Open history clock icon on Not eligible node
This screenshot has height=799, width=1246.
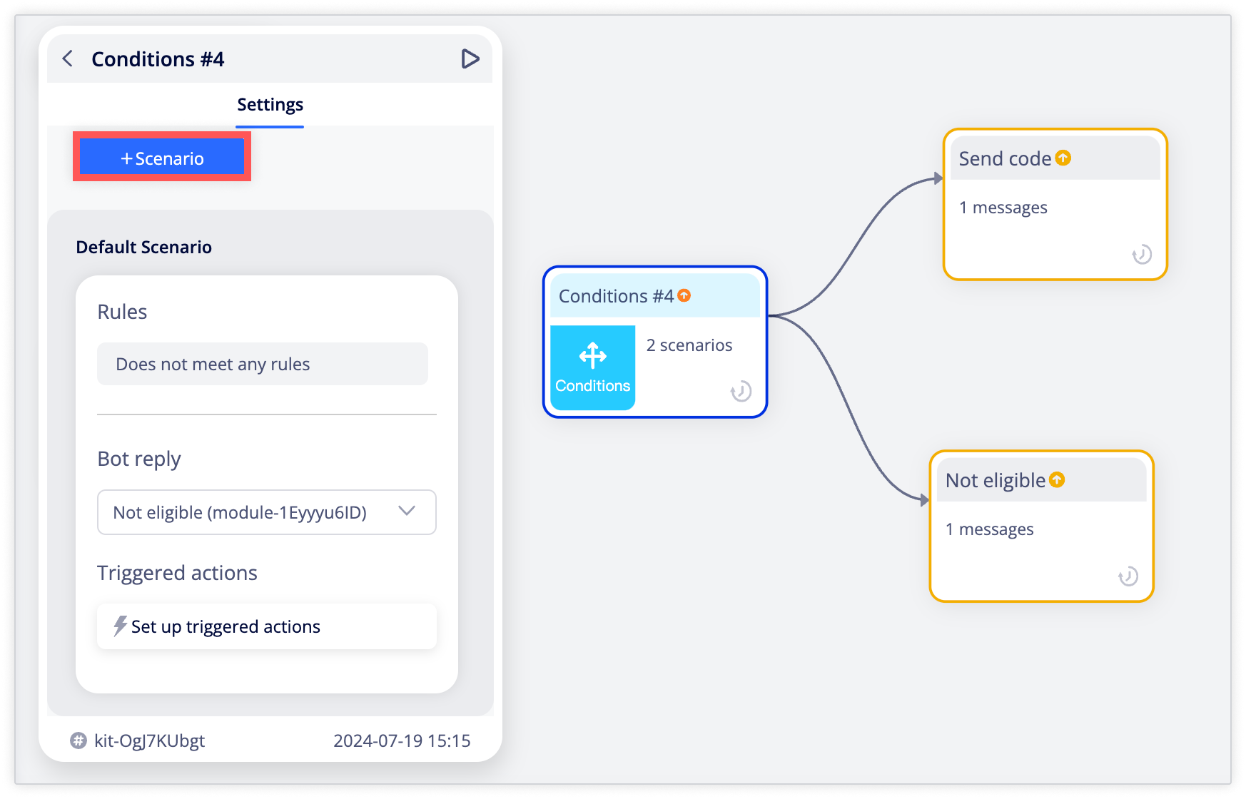coord(1128,576)
